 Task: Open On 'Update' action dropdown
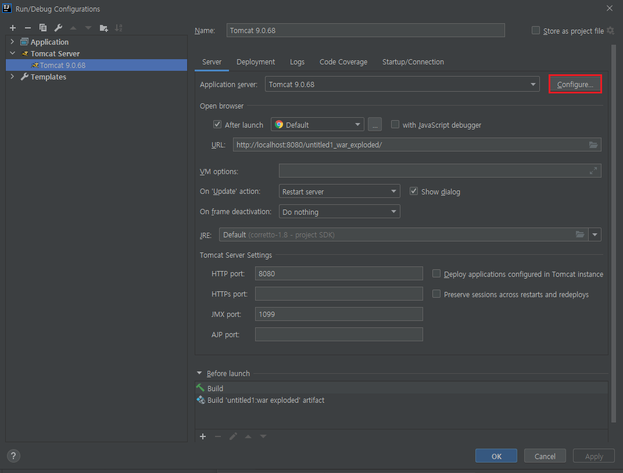339,192
